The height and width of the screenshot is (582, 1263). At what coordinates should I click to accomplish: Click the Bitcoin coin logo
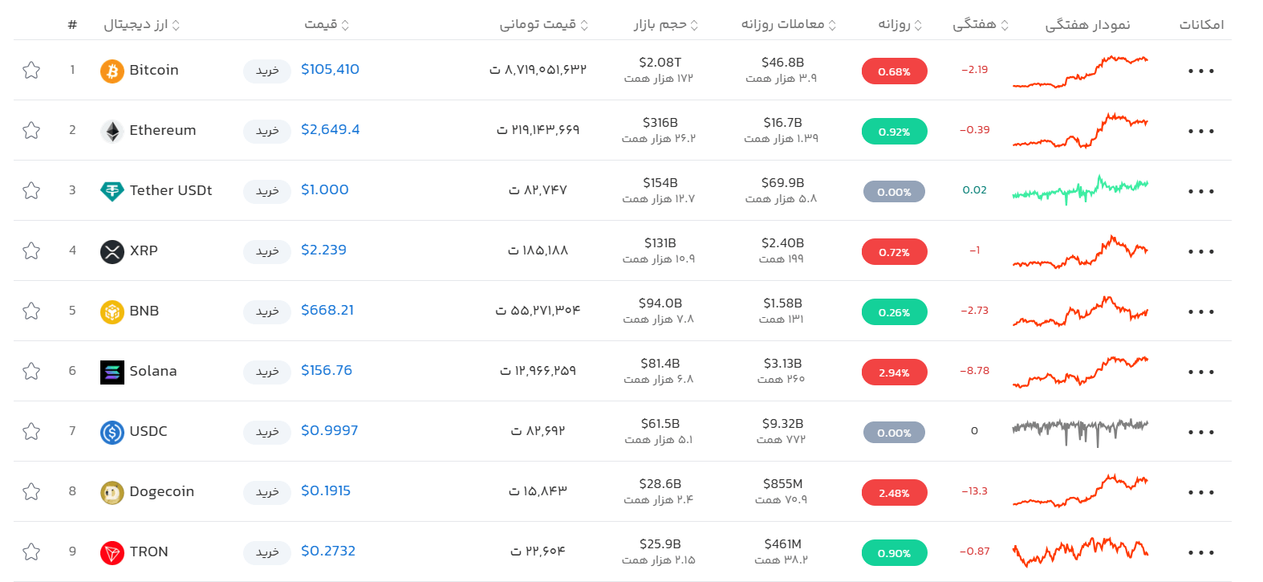click(x=112, y=71)
